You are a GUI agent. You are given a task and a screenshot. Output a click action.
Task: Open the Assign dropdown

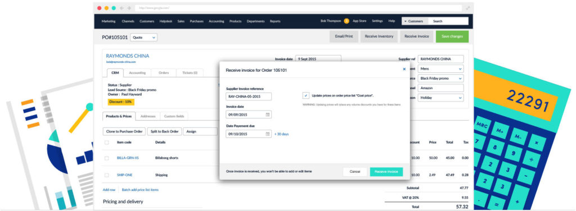pyautogui.click(x=200, y=131)
